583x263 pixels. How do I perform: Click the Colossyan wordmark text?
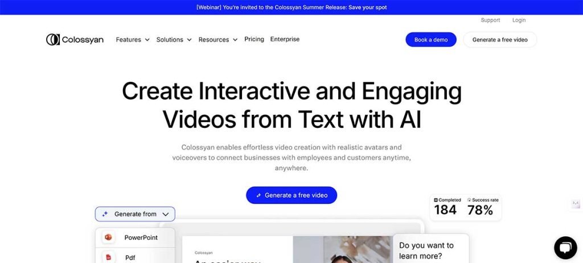click(83, 40)
